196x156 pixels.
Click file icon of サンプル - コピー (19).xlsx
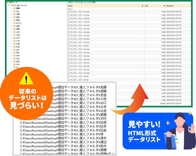pos(69,42)
